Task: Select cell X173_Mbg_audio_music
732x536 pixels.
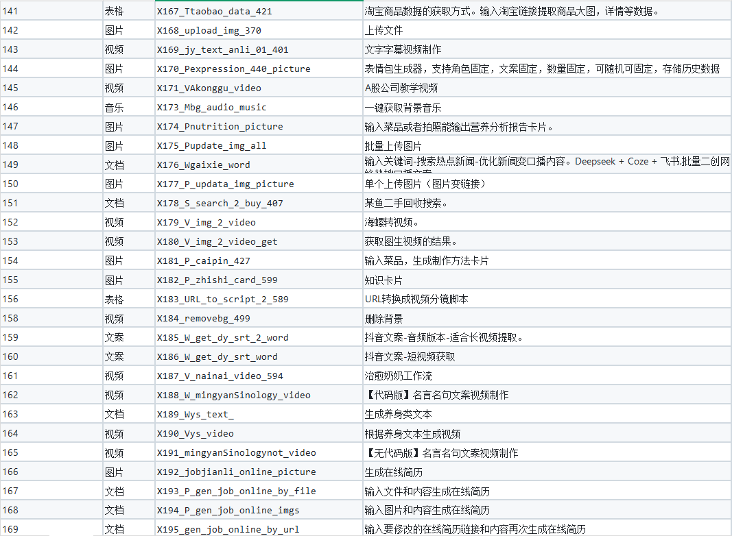Action: point(259,107)
